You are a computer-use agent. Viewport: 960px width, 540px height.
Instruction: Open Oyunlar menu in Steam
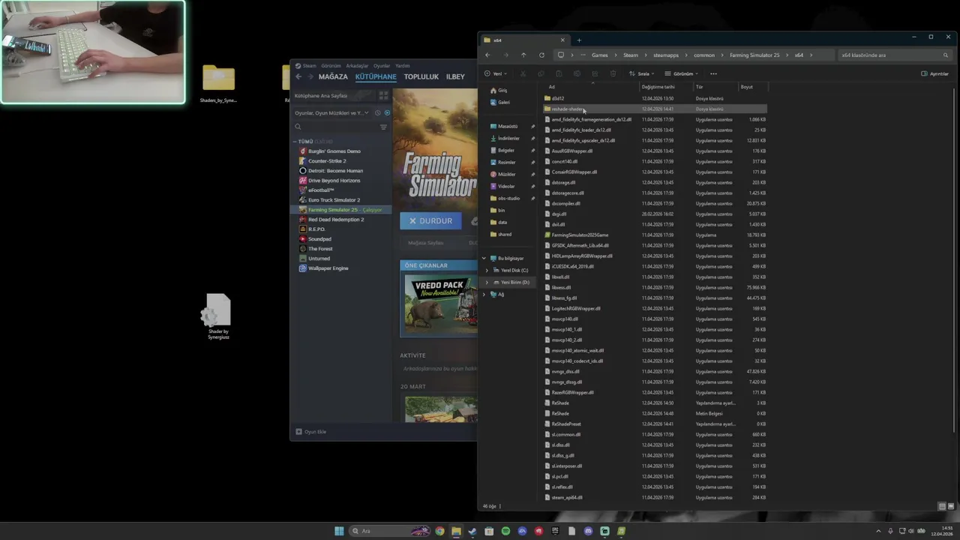(382, 65)
